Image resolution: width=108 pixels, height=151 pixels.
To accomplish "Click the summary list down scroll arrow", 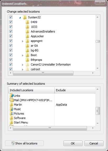I will click(x=98, y=123).
